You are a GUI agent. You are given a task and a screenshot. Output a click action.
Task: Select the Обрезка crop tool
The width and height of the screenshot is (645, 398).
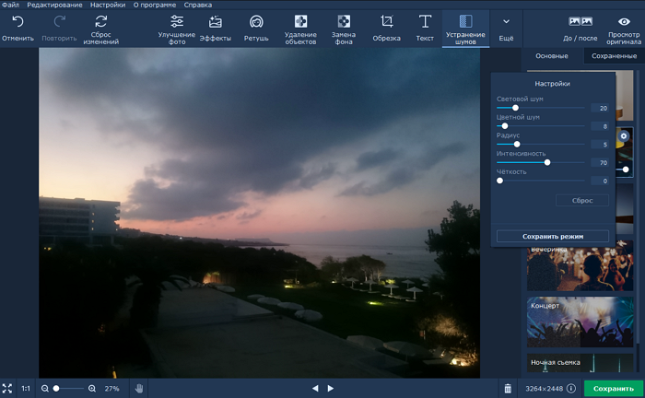tap(387, 27)
